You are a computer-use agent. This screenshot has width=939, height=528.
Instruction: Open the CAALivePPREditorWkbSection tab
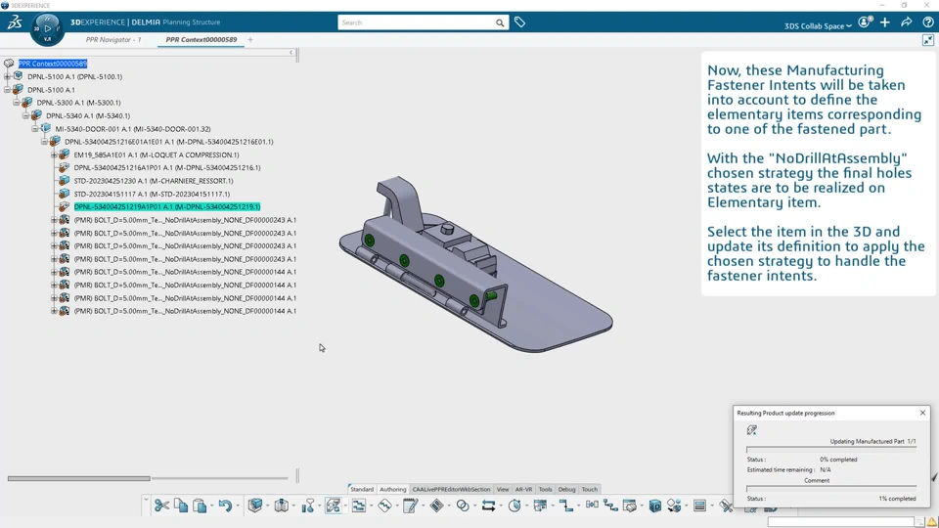point(451,489)
